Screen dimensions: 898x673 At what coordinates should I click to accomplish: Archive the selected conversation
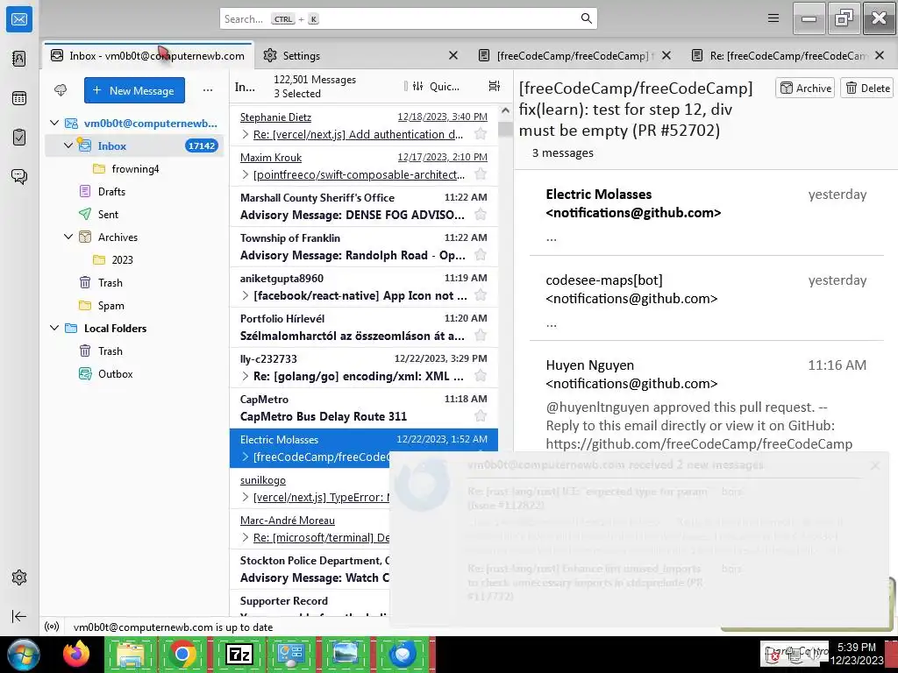[805, 89]
